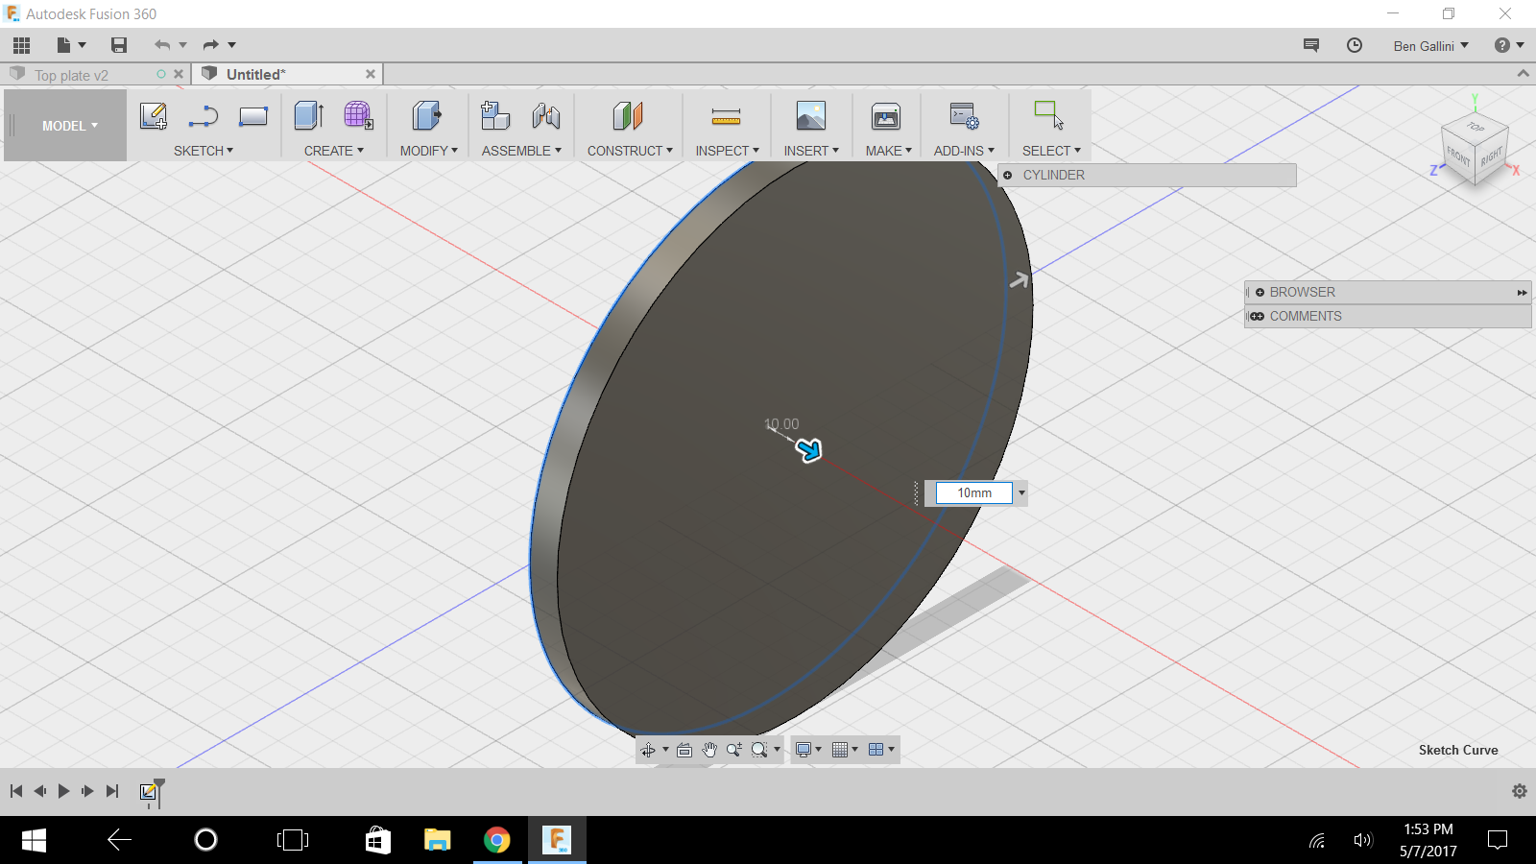Open the Grid and Snaps settings
This screenshot has height=864, width=1536.
tap(840, 750)
